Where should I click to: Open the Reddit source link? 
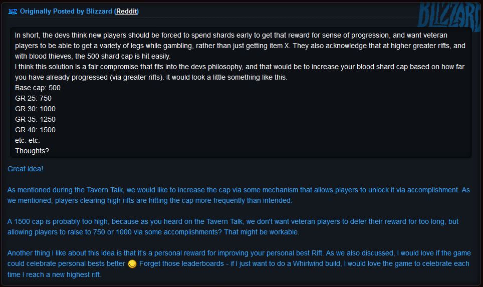pos(126,12)
